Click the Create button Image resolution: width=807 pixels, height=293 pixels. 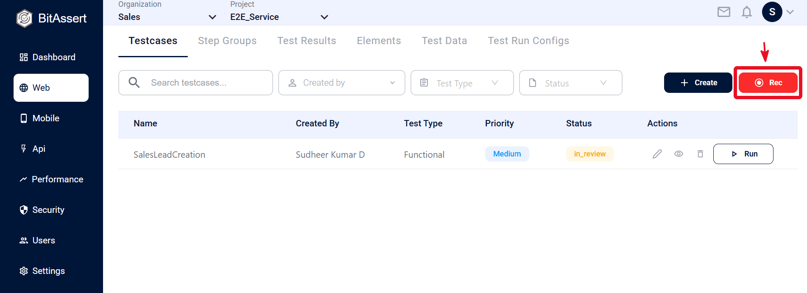point(698,83)
